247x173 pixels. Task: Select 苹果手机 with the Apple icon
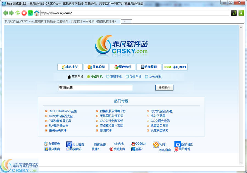pos(75,77)
